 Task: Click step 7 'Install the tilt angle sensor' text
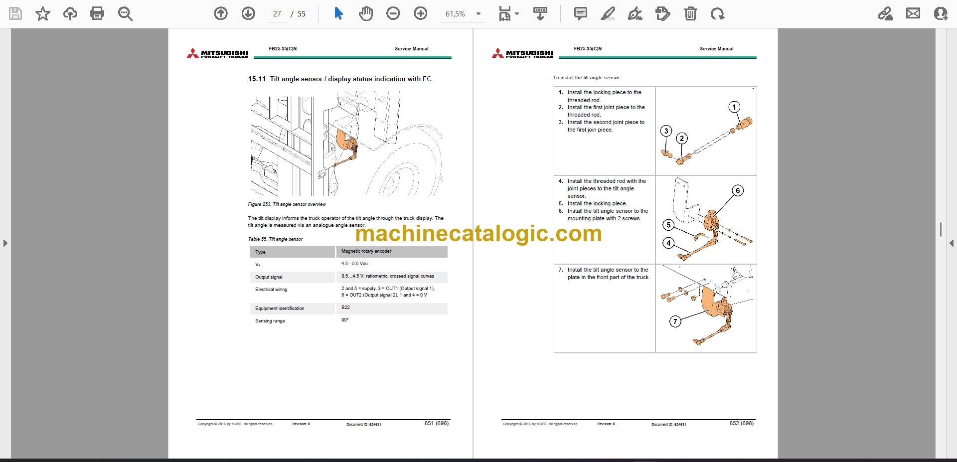coord(609,274)
